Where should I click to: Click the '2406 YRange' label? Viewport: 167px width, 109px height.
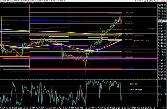[x=136, y=89]
